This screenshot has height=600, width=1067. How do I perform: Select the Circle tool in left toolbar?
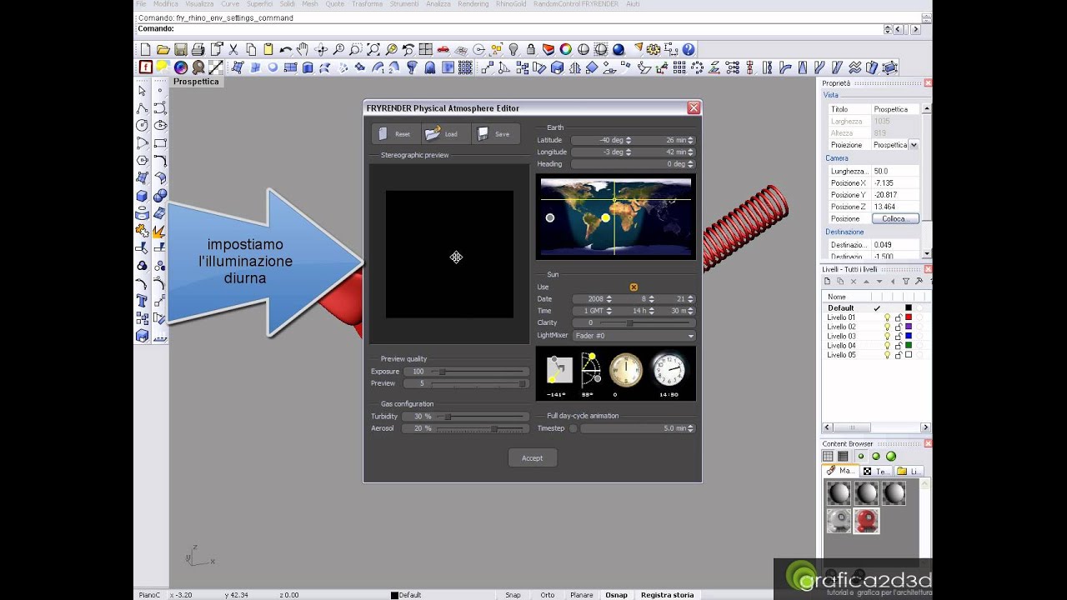pyautogui.click(x=142, y=126)
